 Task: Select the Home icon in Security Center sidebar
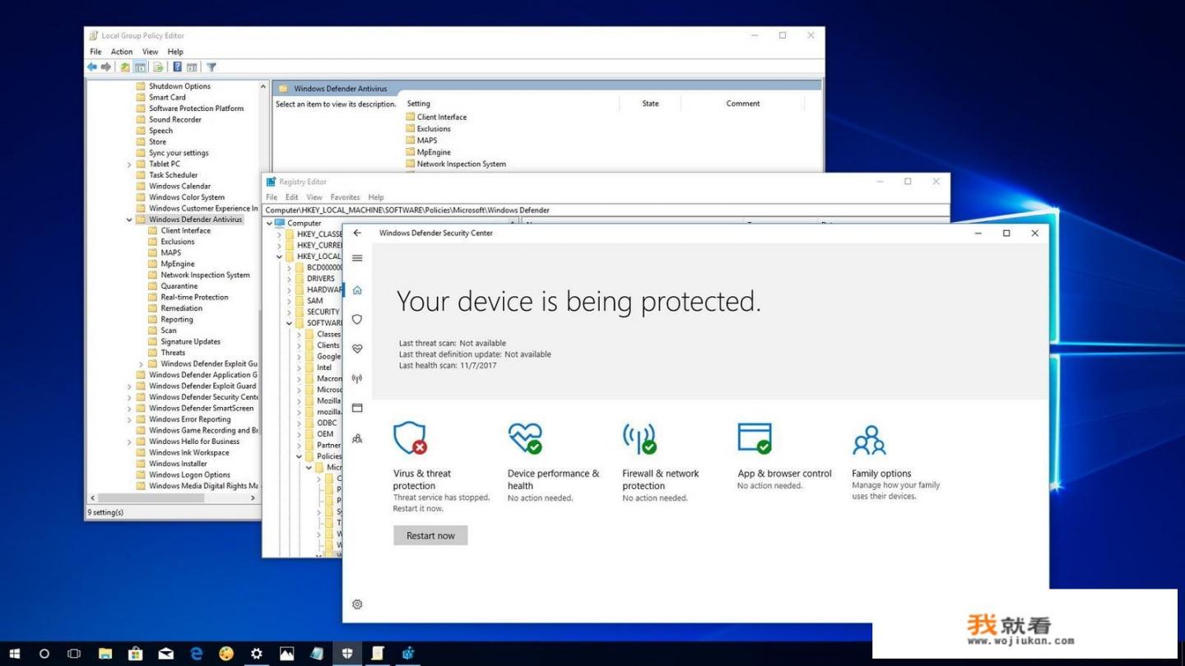point(357,289)
